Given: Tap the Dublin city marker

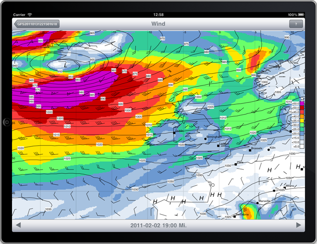Looking at the screenshot, I should point(175,132).
